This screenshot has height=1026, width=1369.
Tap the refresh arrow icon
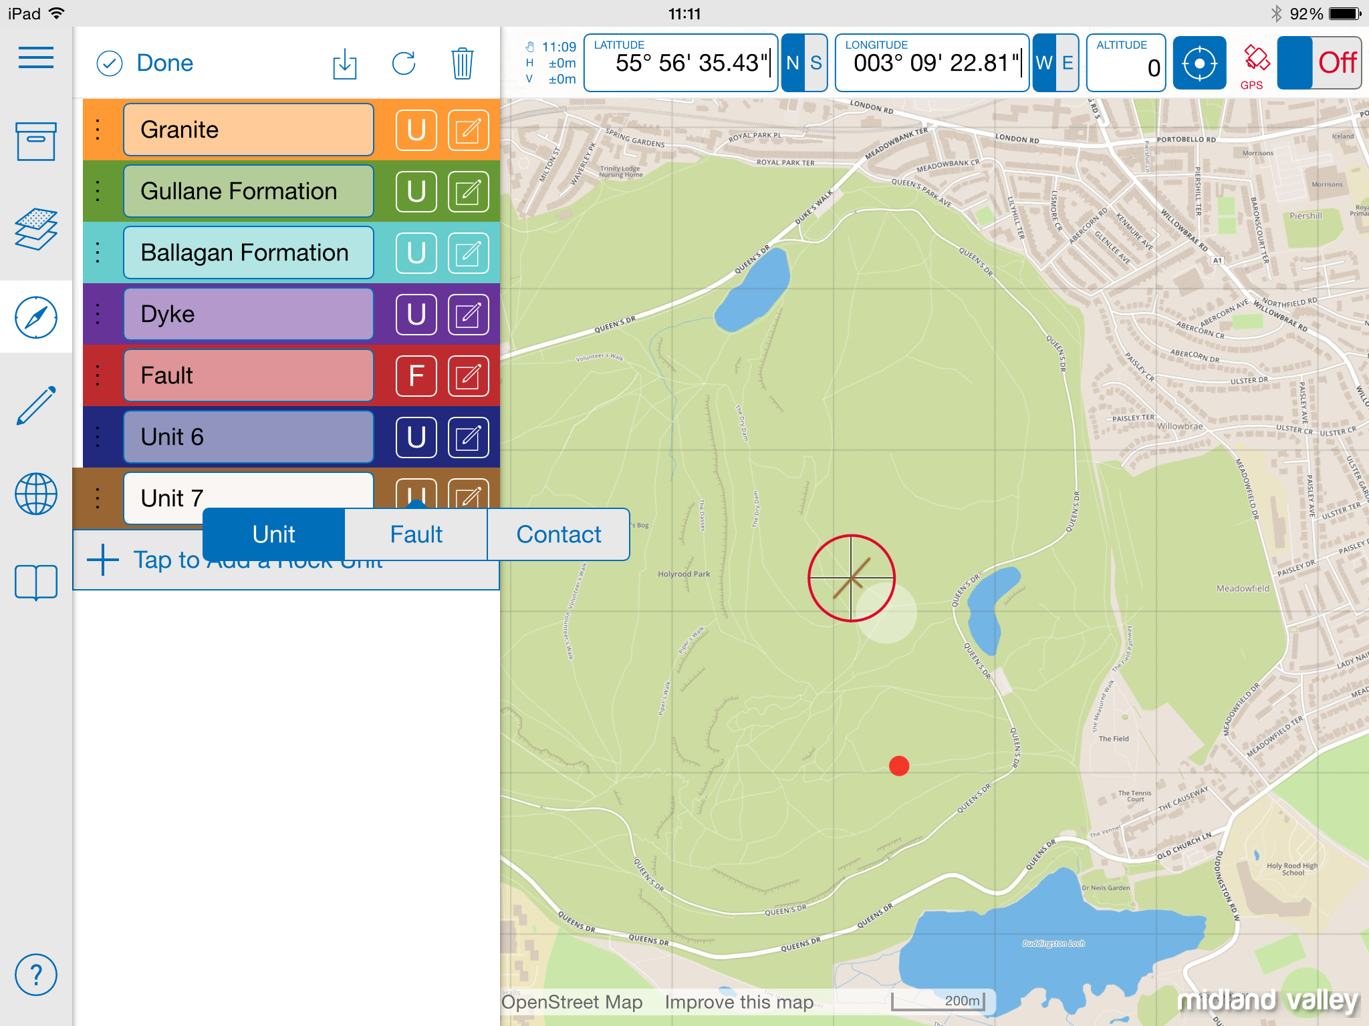404,63
